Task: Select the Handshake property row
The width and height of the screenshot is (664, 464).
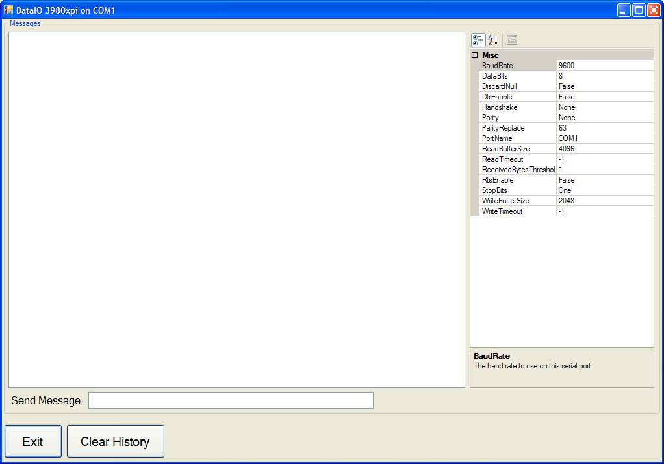Action: tap(562, 107)
